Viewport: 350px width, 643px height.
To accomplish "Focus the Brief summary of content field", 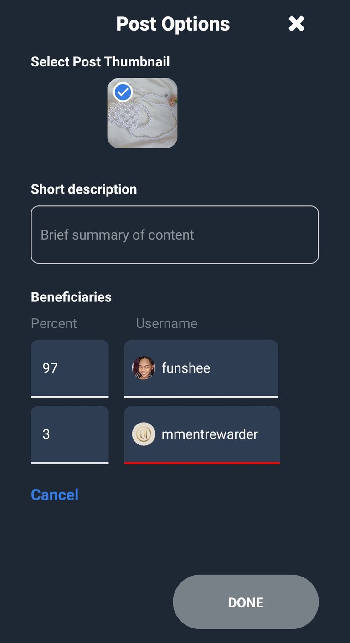I will [x=175, y=235].
